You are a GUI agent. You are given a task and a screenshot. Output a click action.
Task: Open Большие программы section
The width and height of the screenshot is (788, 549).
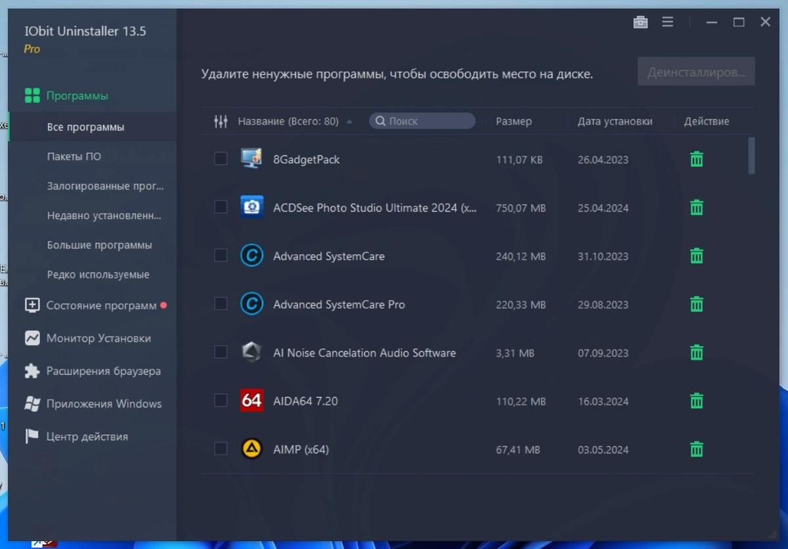tap(99, 245)
